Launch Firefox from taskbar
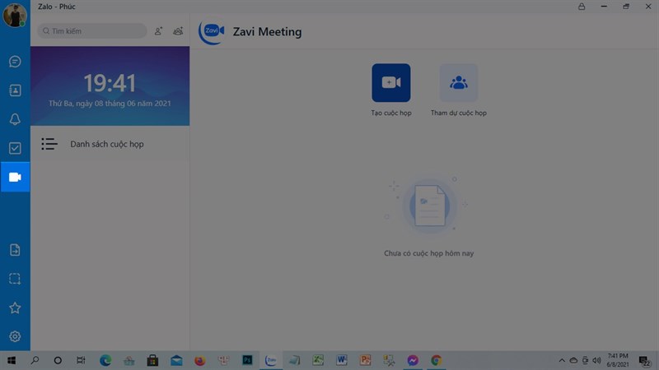This screenshot has width=659, height=370. coord(200,360)
